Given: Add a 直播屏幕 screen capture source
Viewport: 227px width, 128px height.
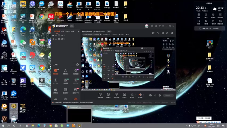Looking at the screenshot, I should [x=100, y=96].
